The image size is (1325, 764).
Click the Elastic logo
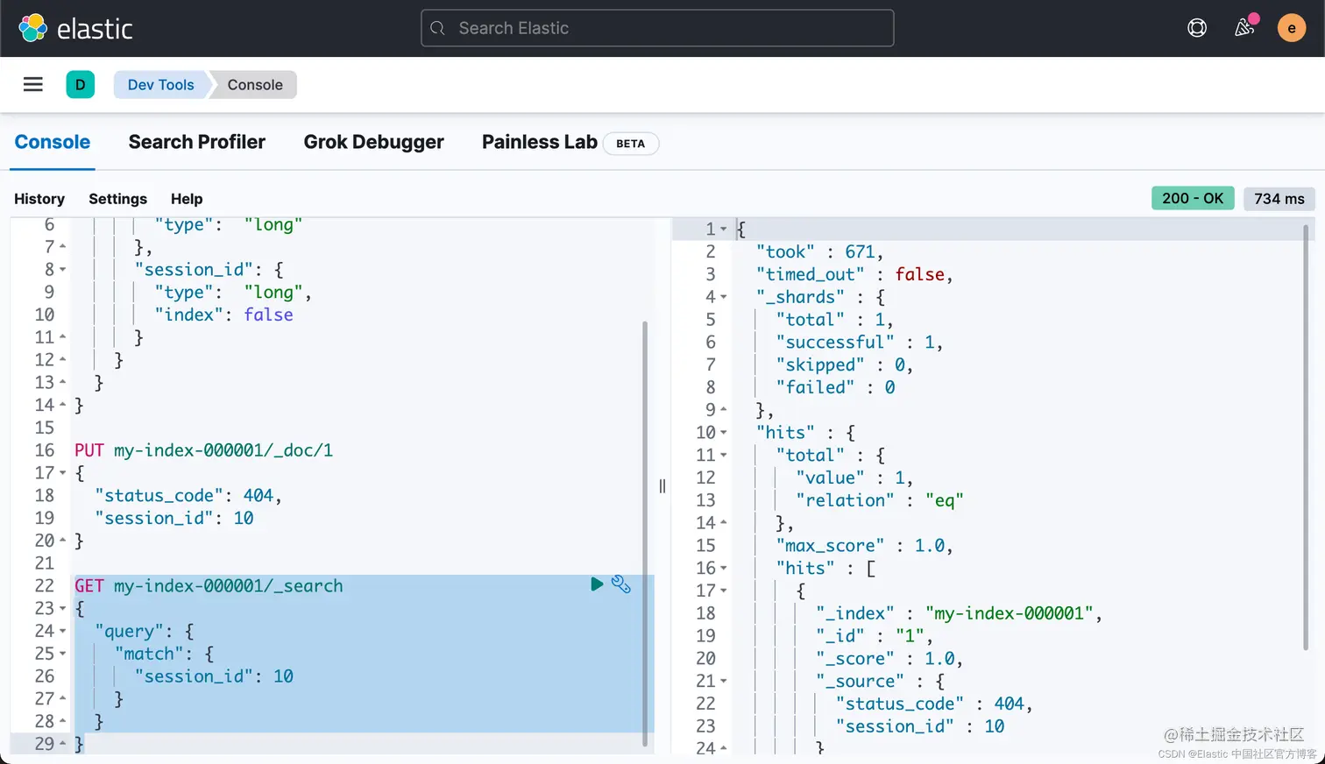[75, 29]
